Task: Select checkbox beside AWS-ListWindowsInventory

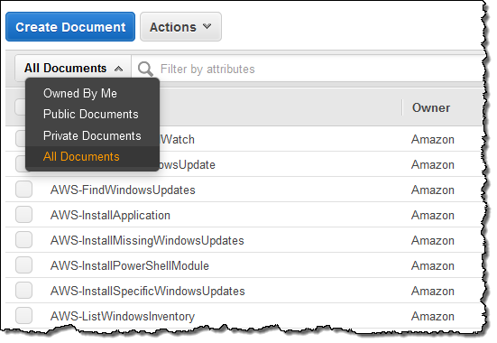Action: tap(23, 316)
